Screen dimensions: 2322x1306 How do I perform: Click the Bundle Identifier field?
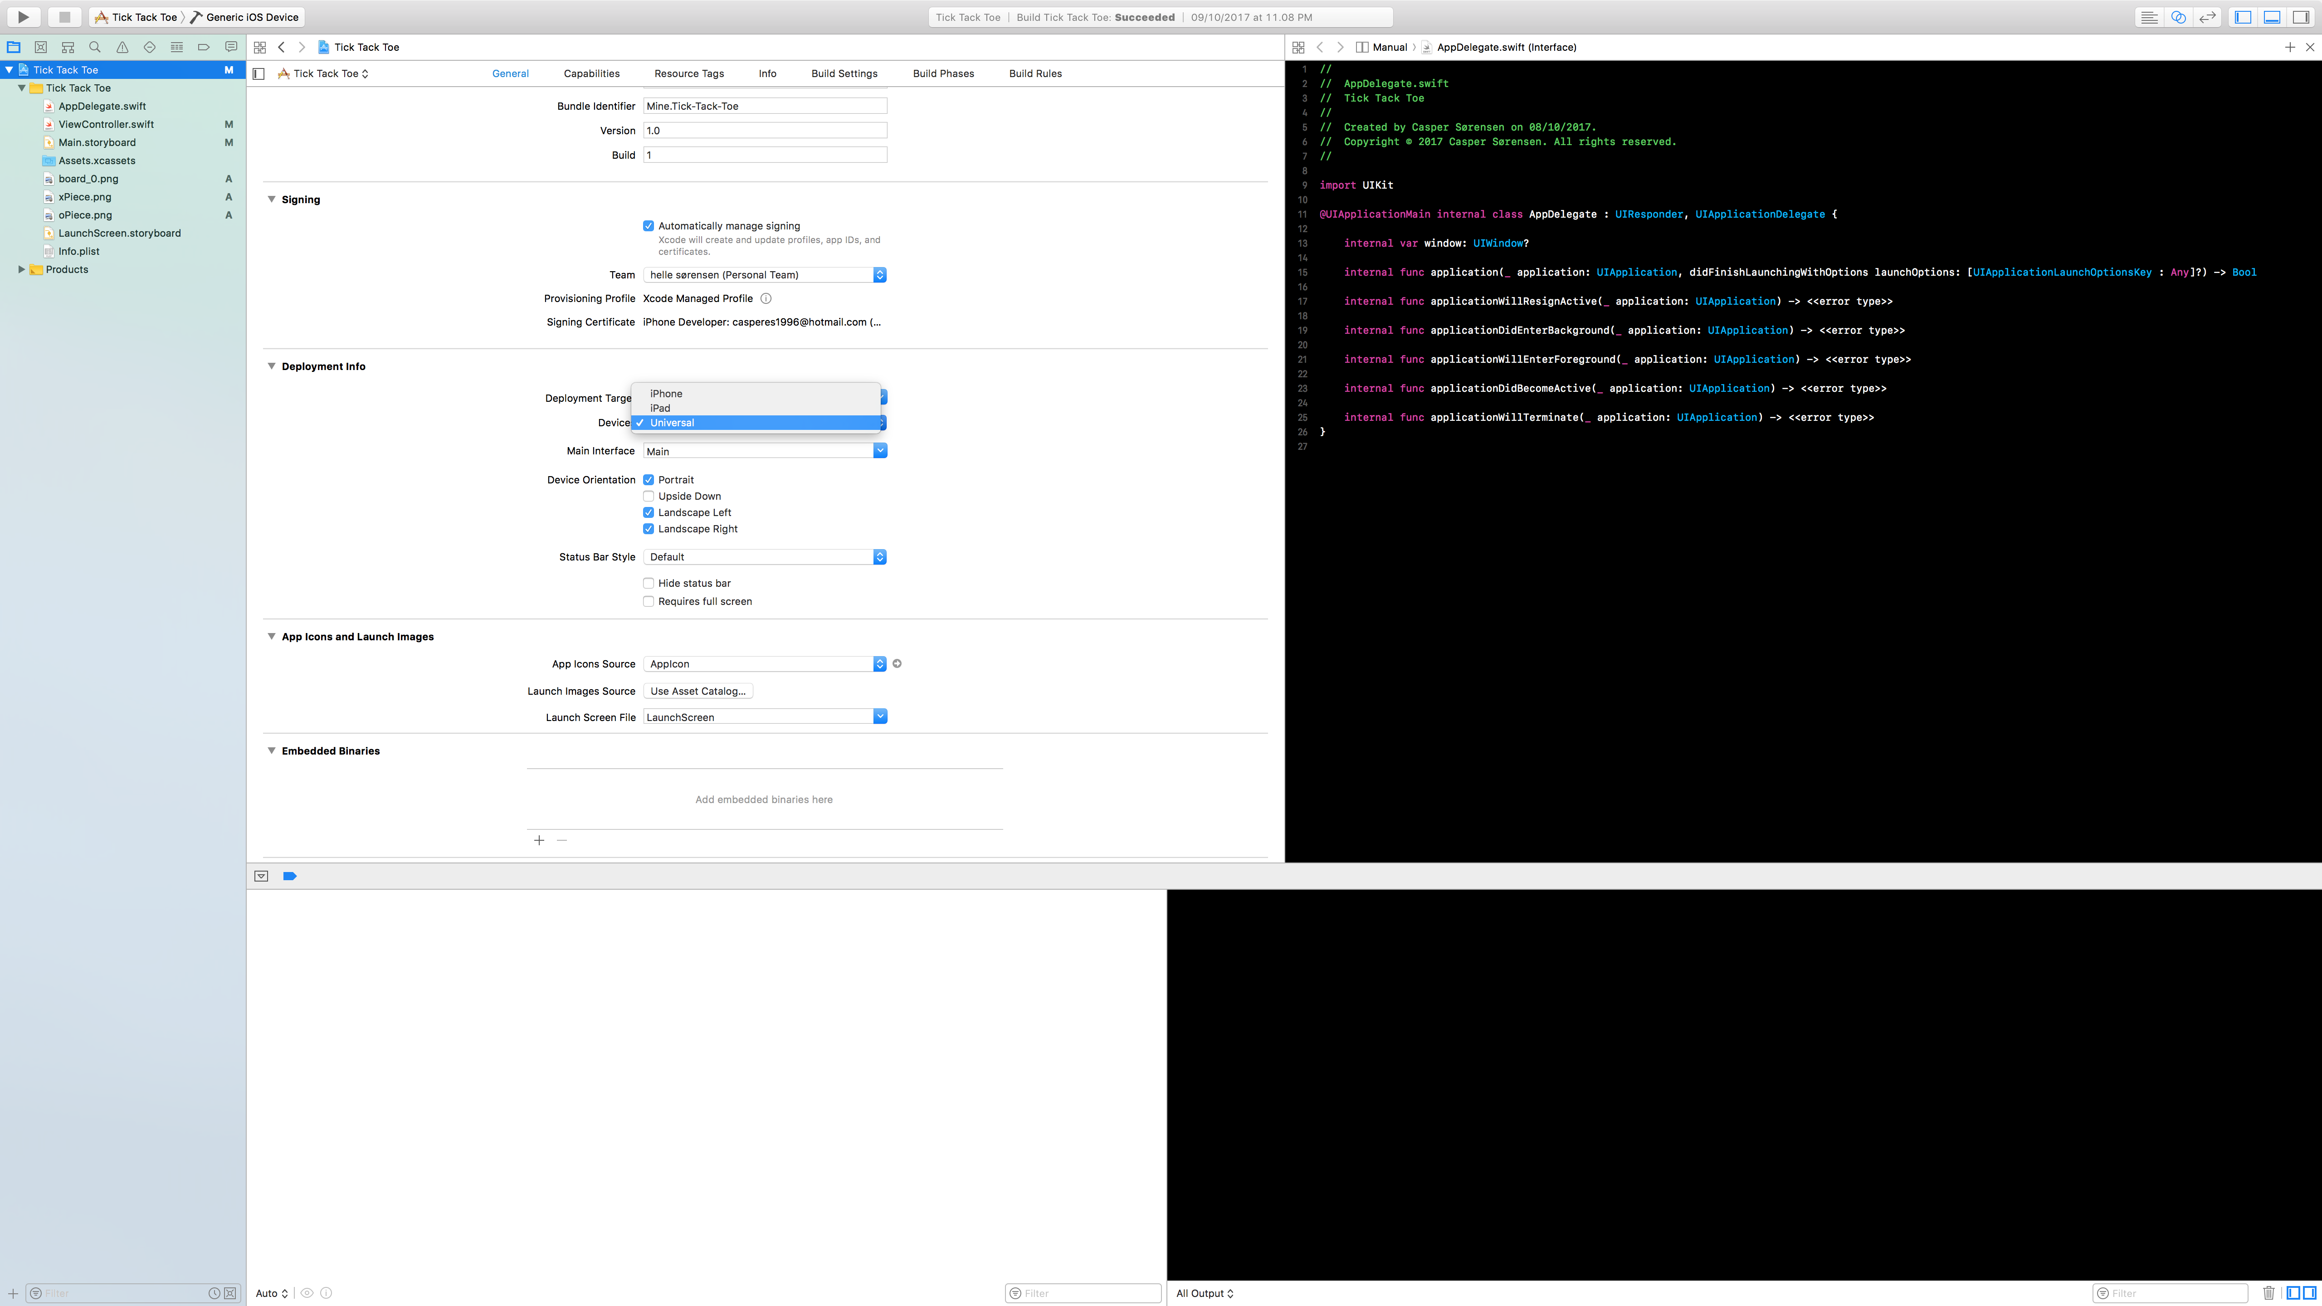tap(765, 107)
